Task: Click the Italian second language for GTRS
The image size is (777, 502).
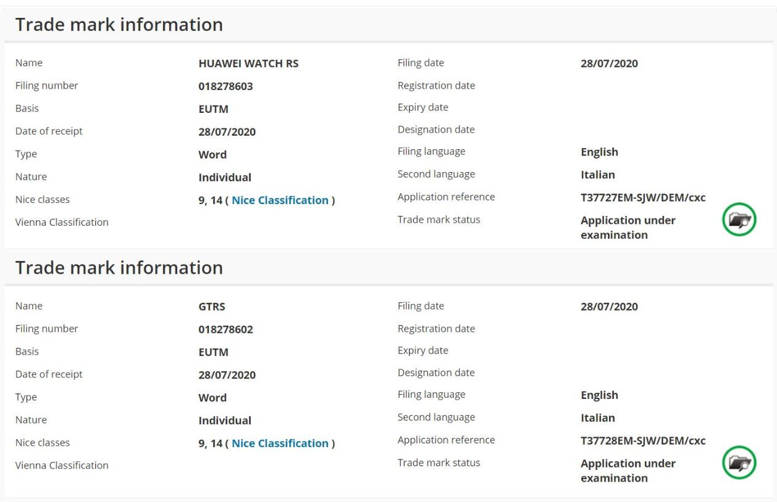Action: 598,418
